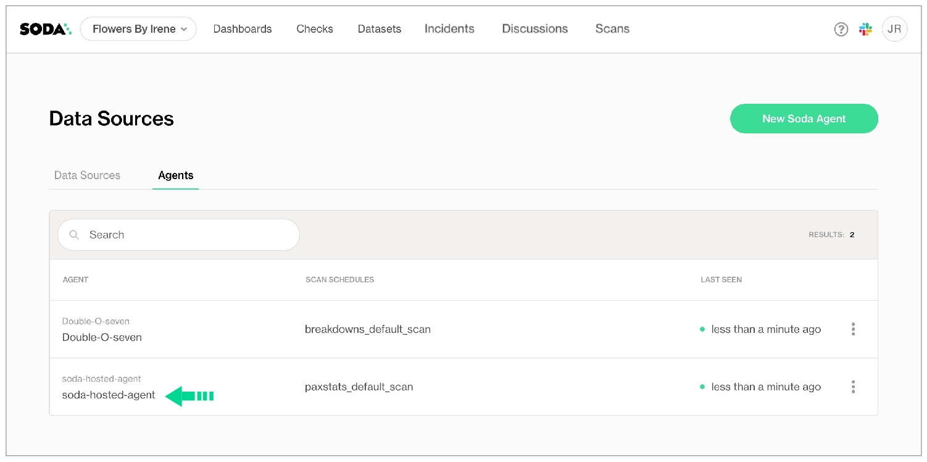Image resolution: width=927 pixels, height=462 pixels.
Task: Go to Dashboards in the top navigation
Action: (x=243, y=29)
